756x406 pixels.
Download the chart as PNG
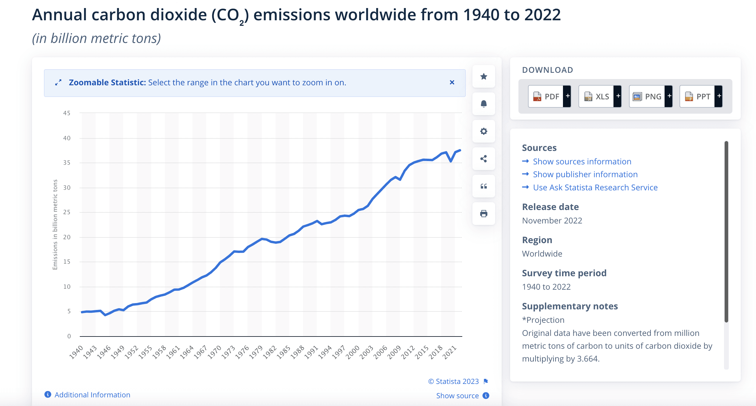pyautogui.click(x=647, y=96)
